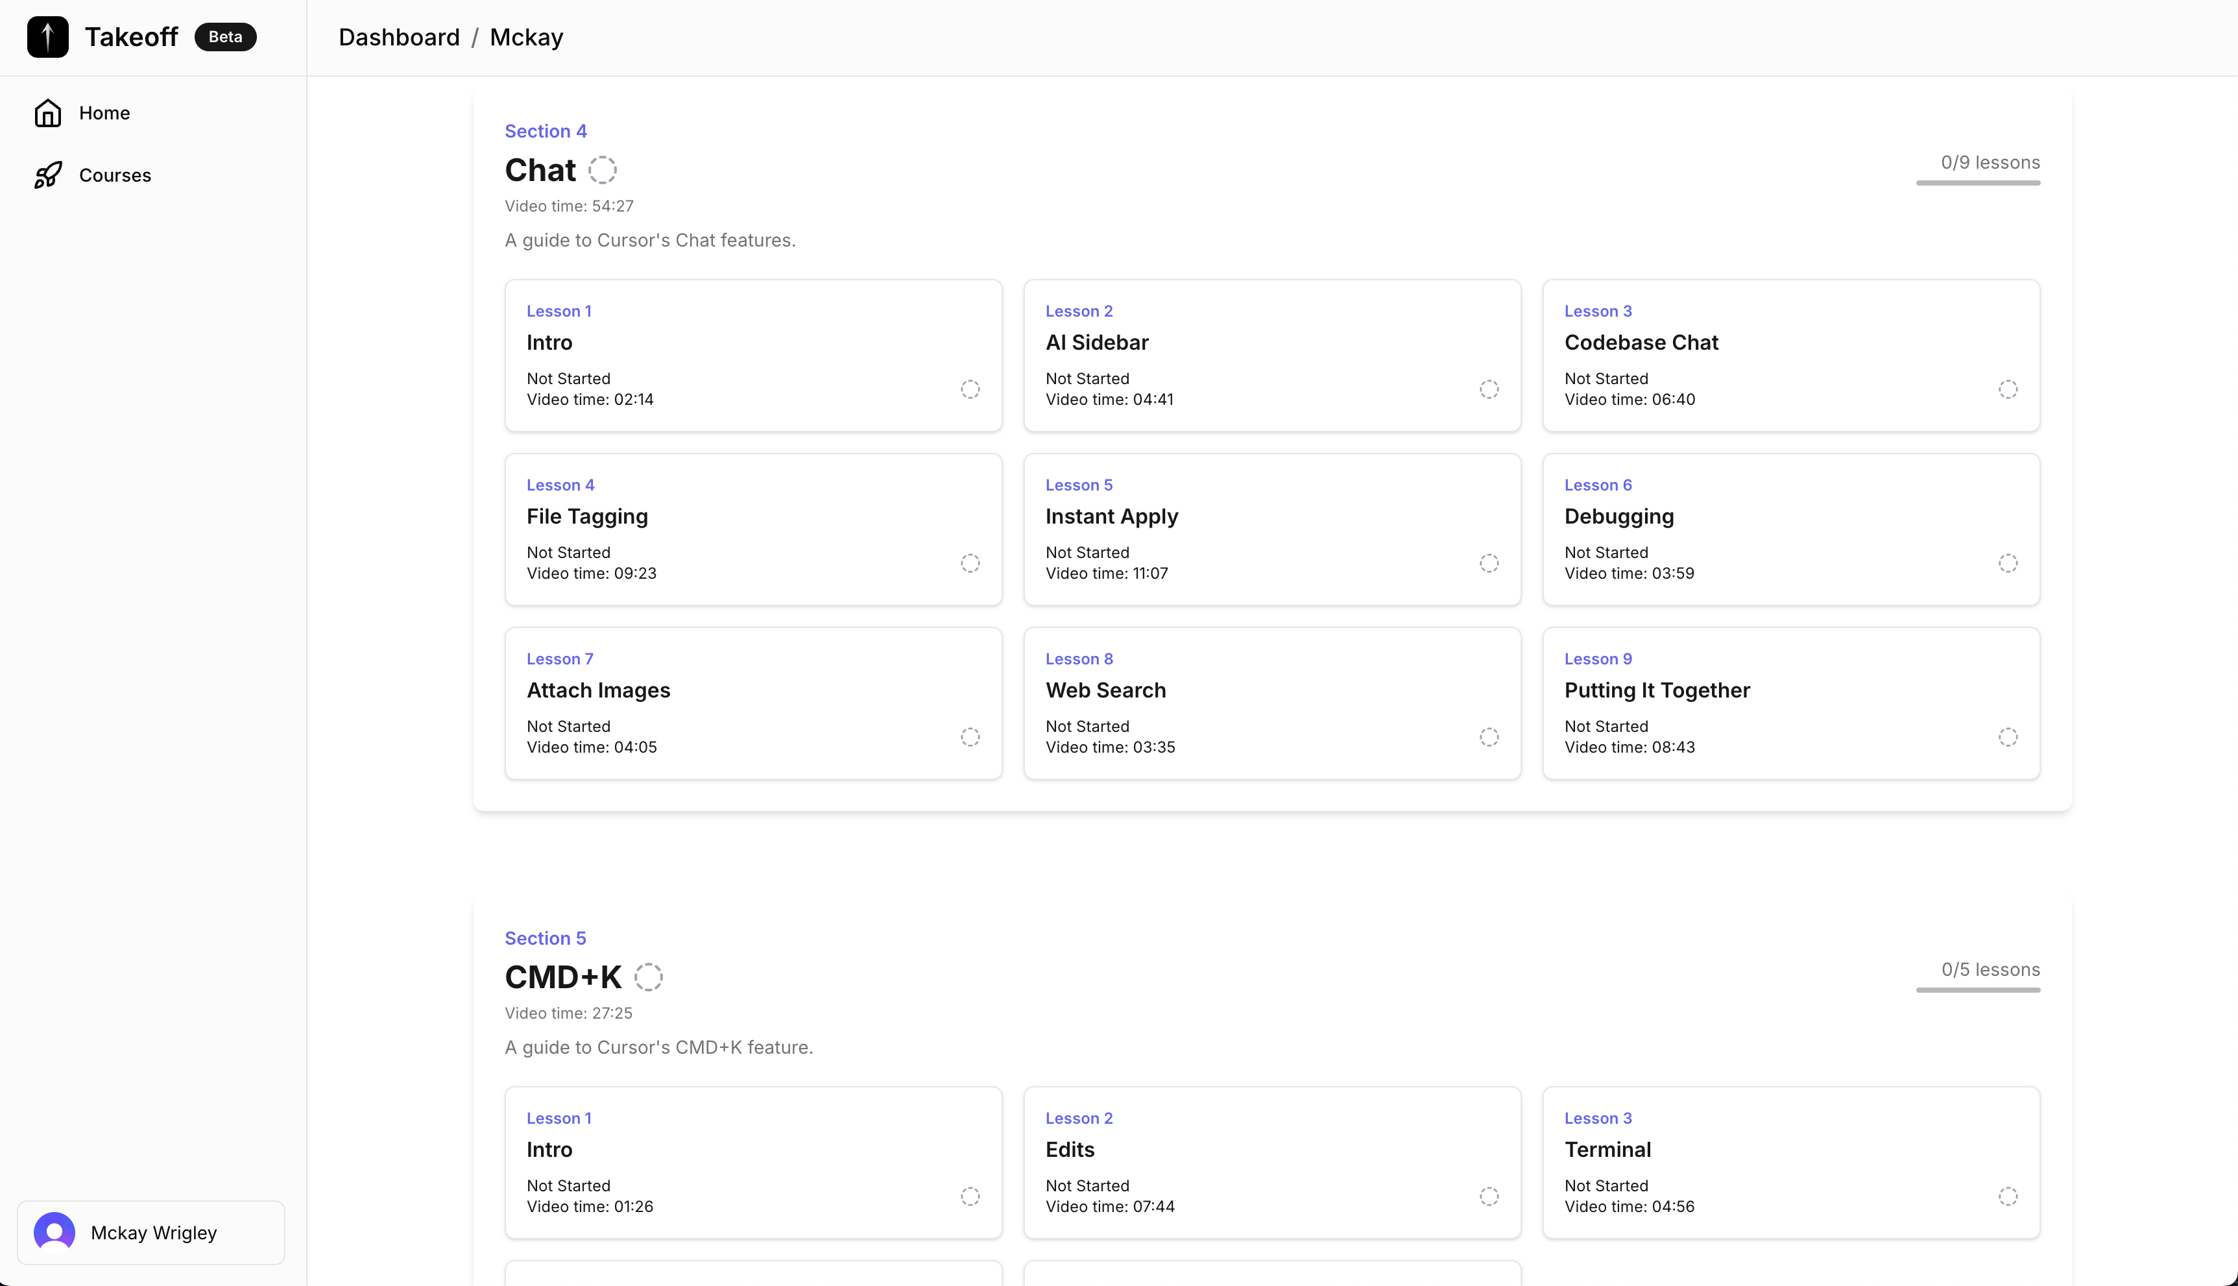The image size is (2238, 1286).
Task: Open the Courses sidebar menu item
Action: (x=152, y=175)
